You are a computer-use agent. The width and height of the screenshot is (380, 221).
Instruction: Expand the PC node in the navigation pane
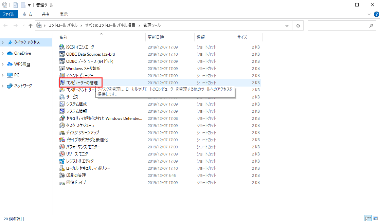click(3, 75)
